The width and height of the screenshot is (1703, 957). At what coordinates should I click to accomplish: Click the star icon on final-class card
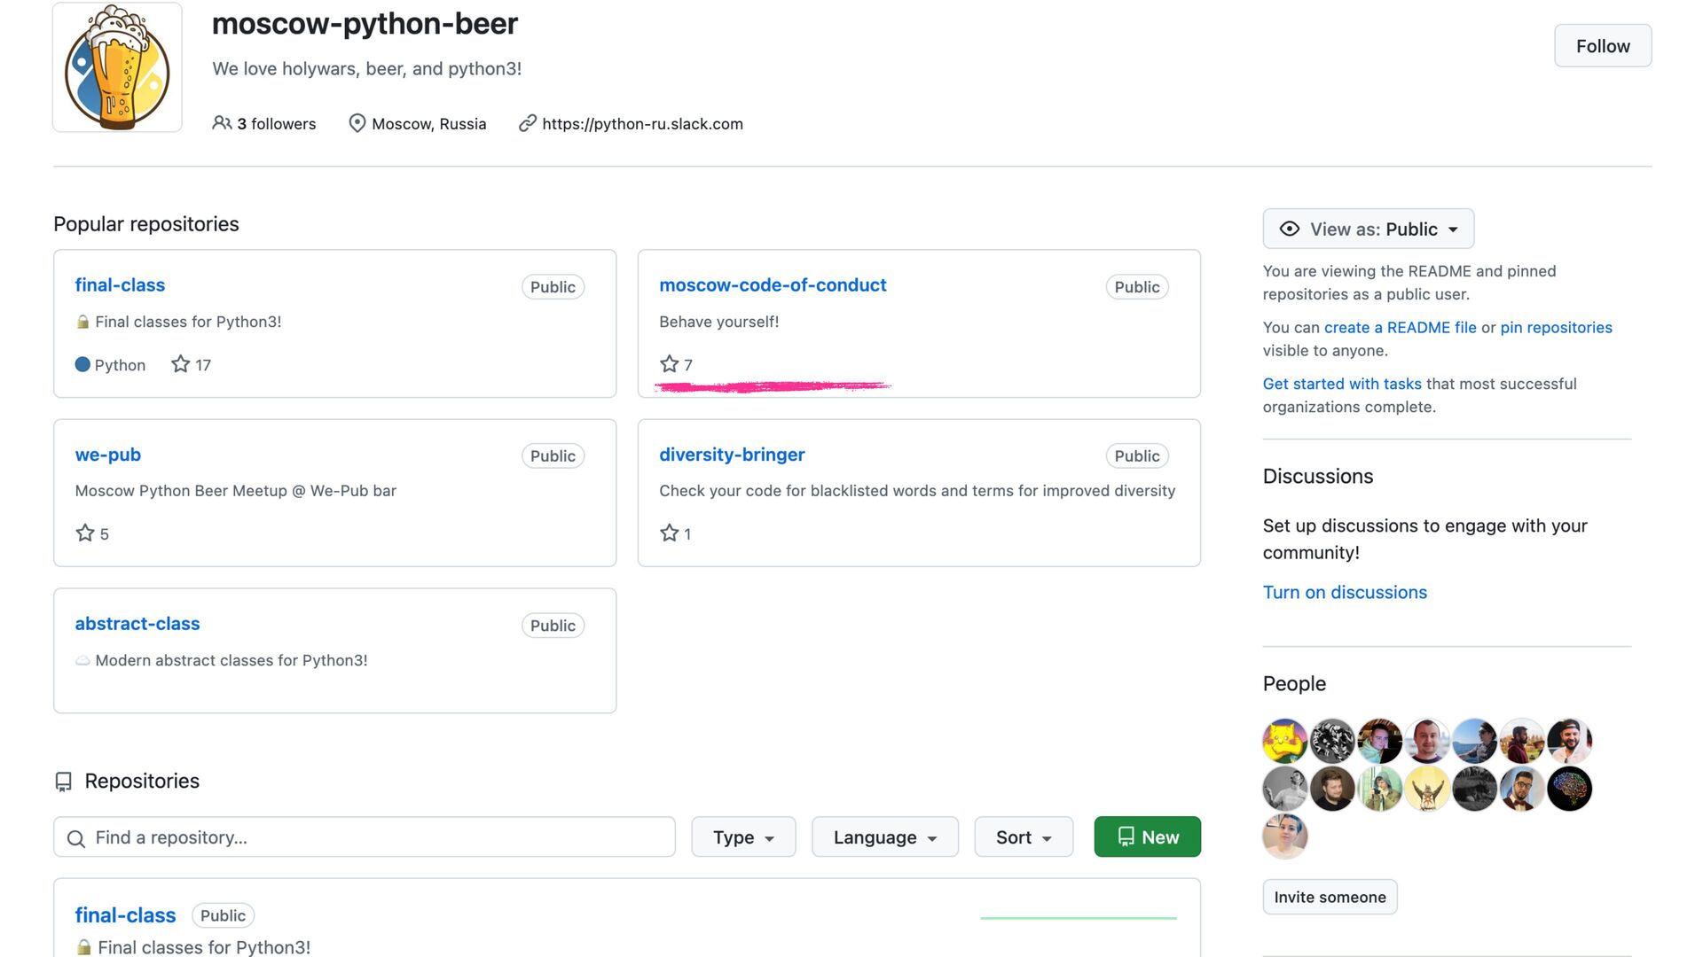point(180,364)
